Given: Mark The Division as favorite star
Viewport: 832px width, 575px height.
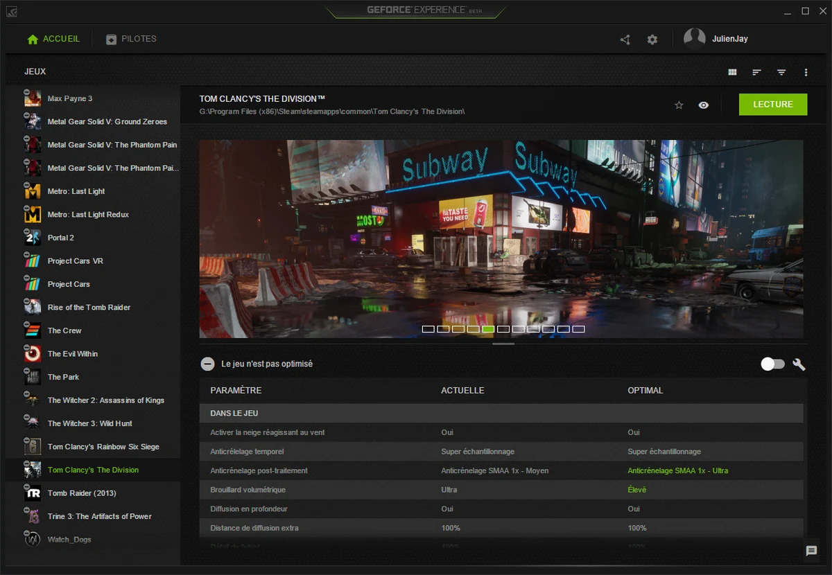Looking at the screenshot, I should point(679,105).
